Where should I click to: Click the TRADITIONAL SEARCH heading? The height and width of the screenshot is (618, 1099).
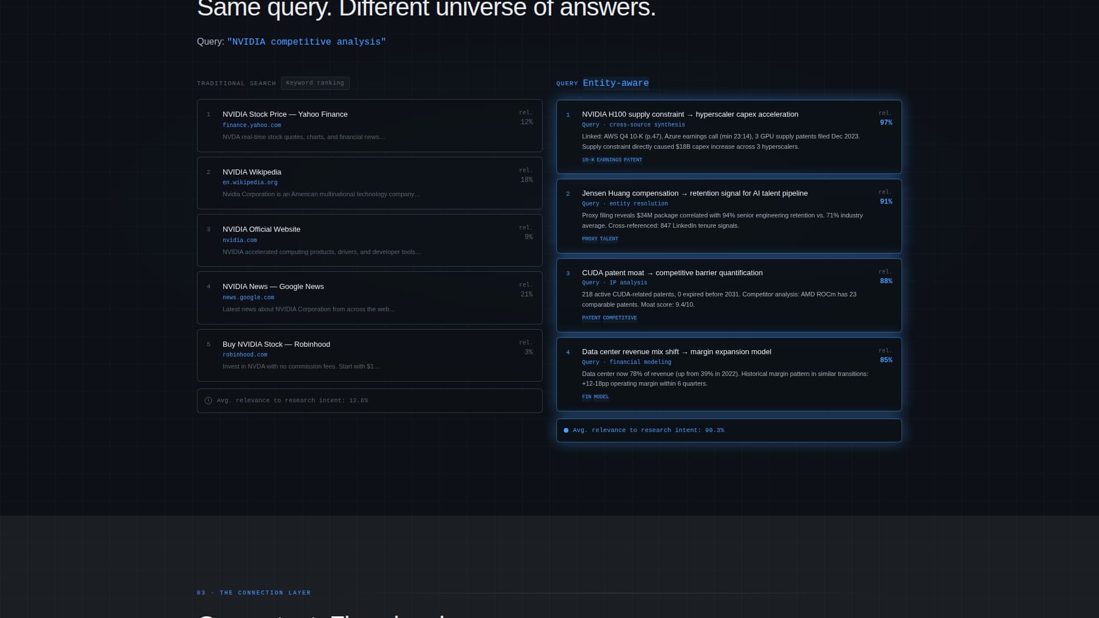tap(236, 84)
